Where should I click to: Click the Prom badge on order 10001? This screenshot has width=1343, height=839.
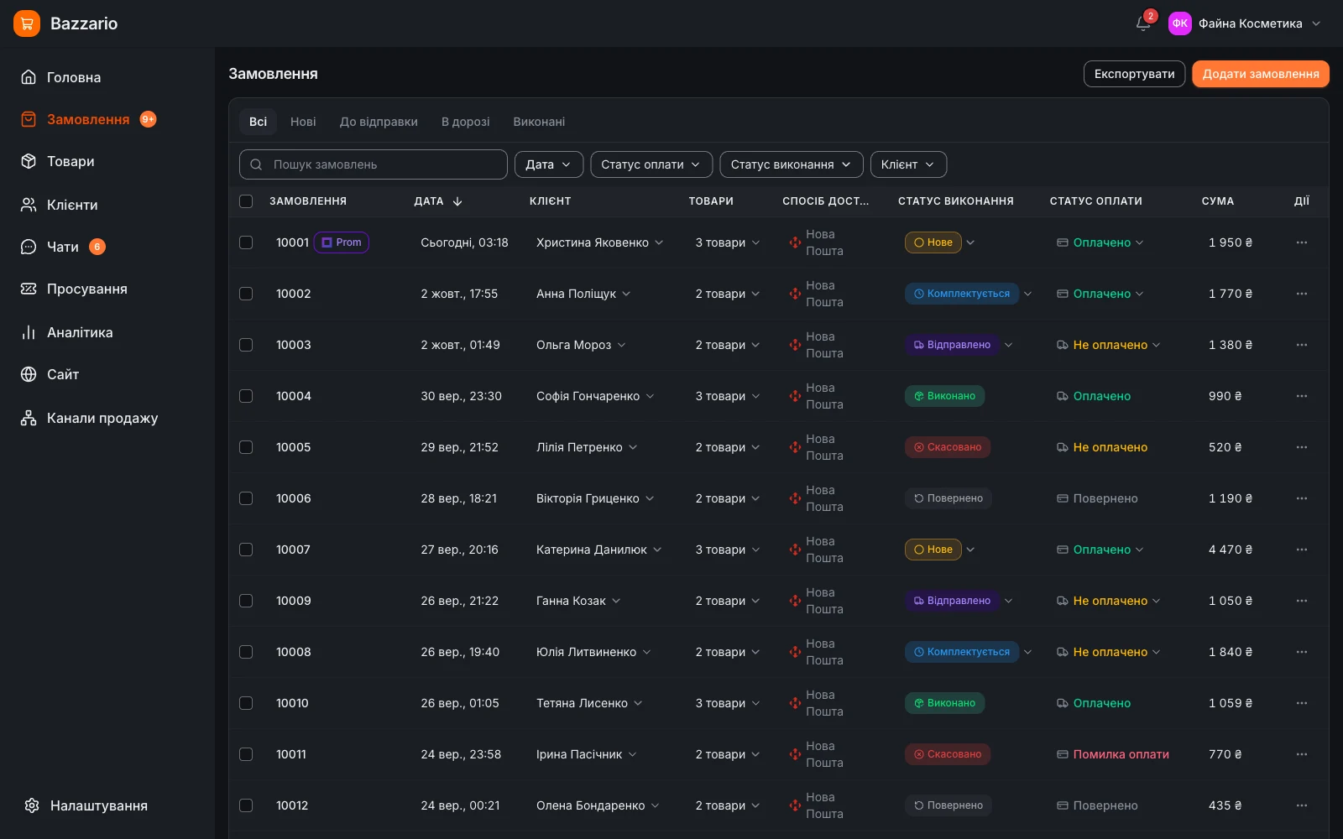click(342, 242)
